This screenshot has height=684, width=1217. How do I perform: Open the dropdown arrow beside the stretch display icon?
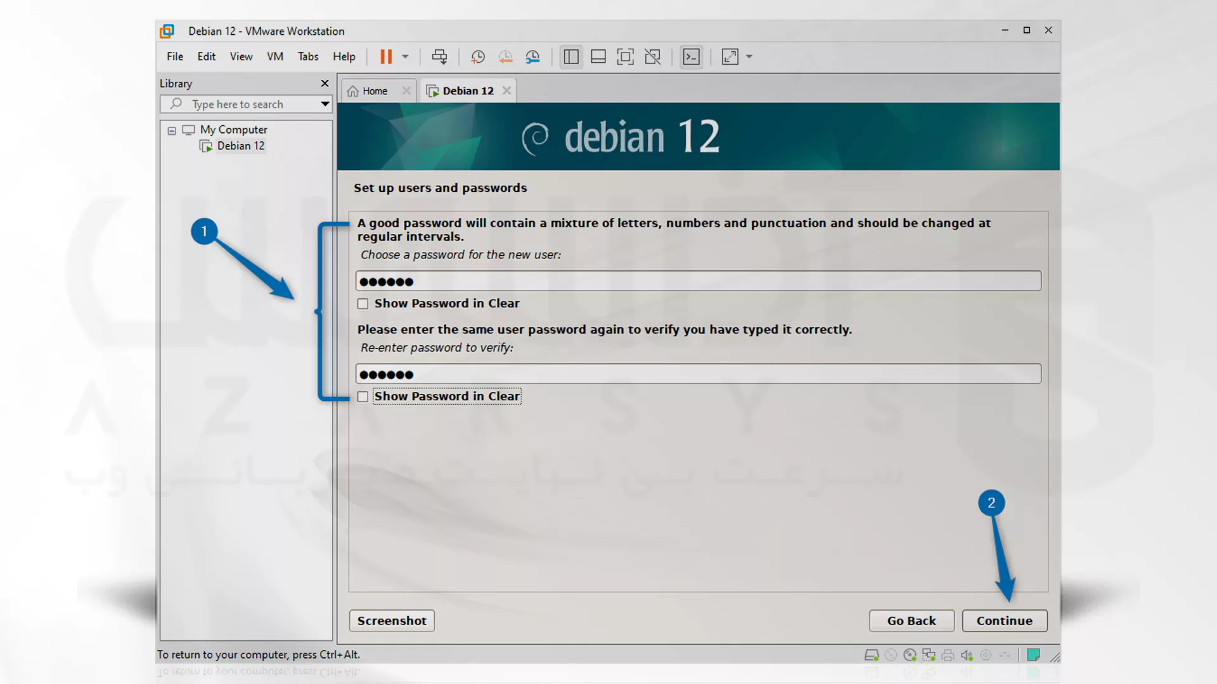tap(749, 57)
